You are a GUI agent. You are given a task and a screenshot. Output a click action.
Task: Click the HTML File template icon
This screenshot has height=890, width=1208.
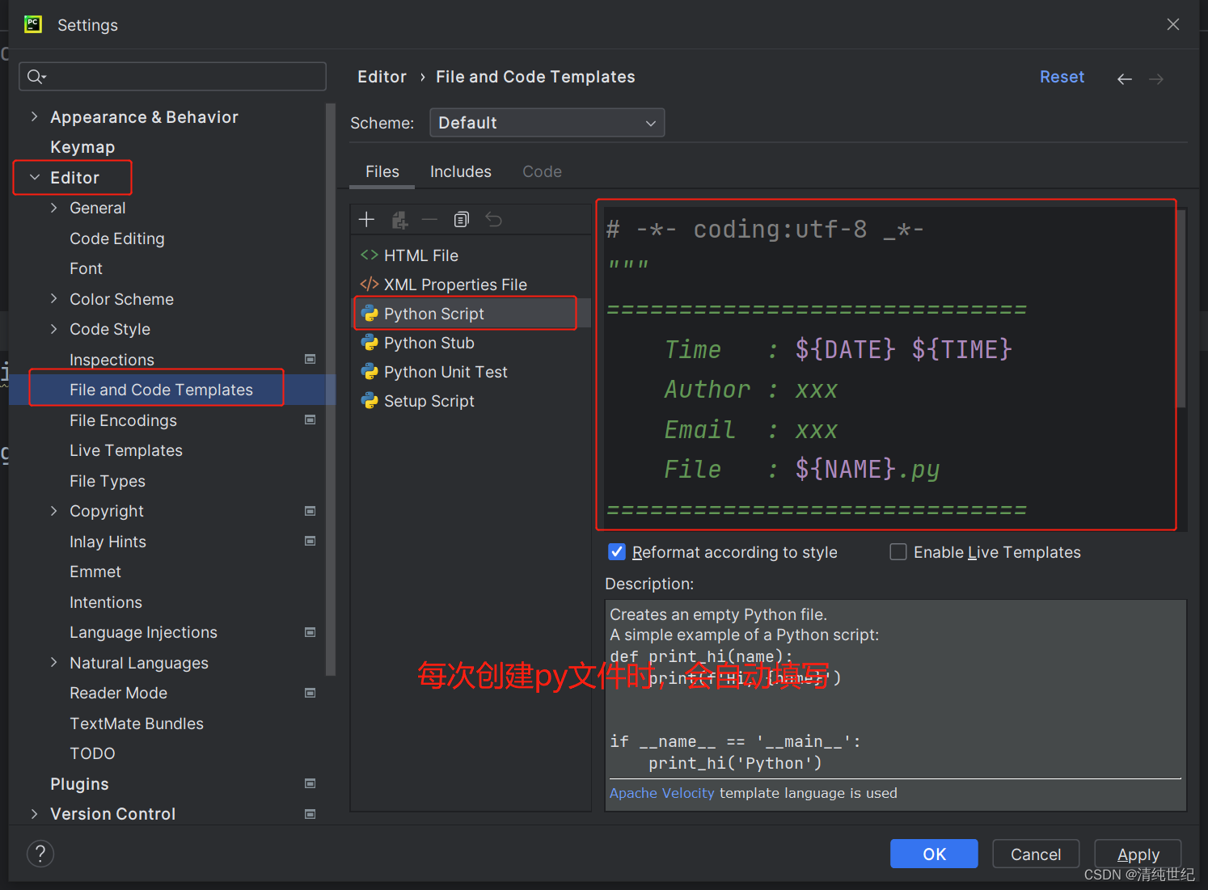[x=370, y=255]
